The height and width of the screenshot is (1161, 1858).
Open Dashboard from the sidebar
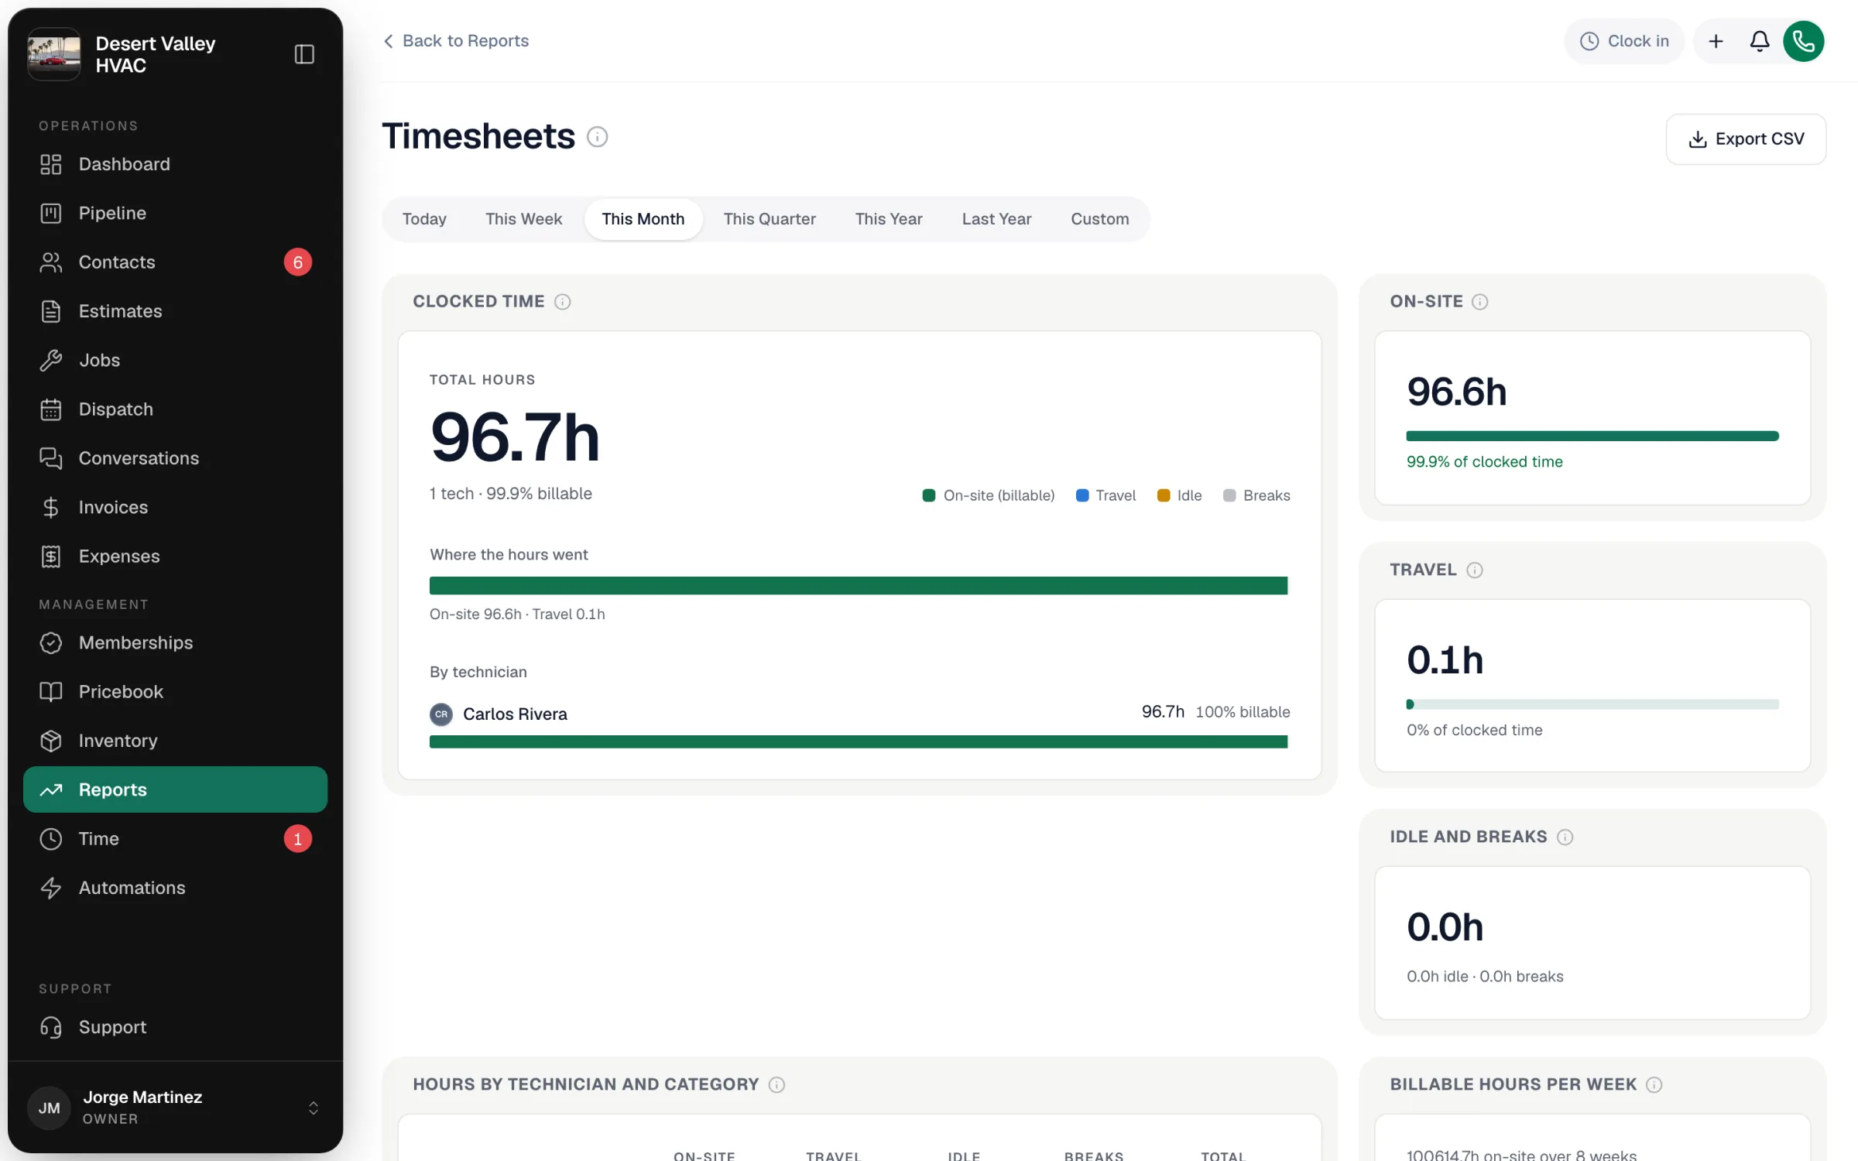click(x=175, y=164)
